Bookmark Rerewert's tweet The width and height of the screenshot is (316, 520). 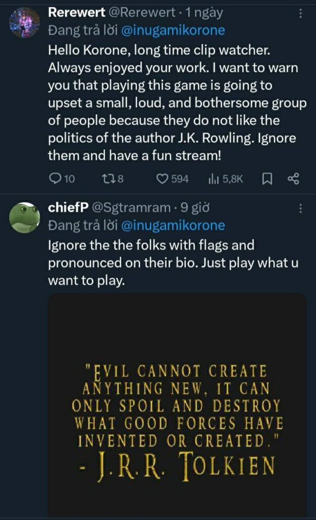tap(268, 179)
